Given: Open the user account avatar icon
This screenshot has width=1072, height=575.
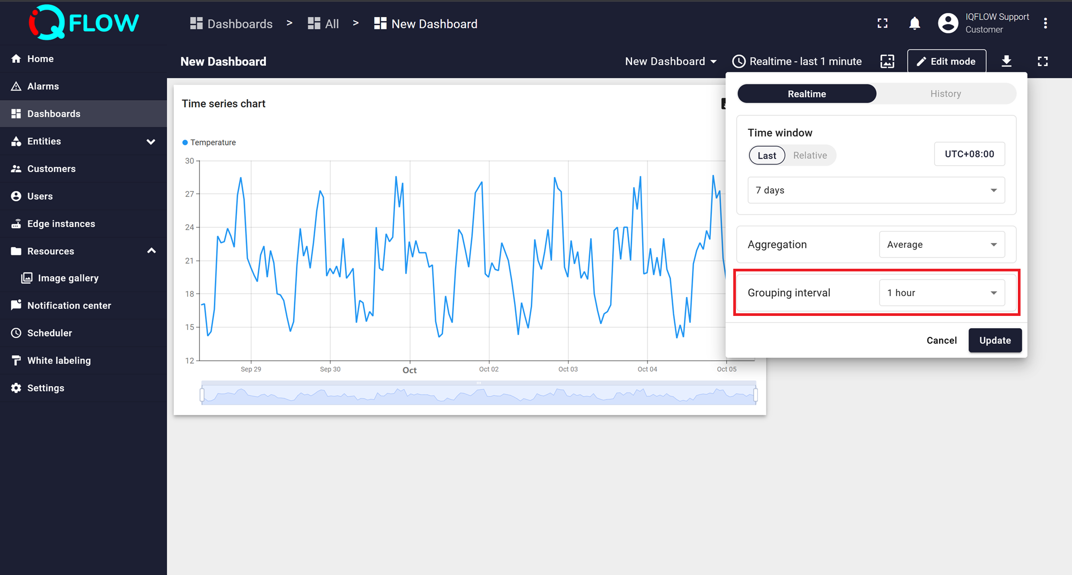Looking at the screenshot, I should tap(948, 24).
